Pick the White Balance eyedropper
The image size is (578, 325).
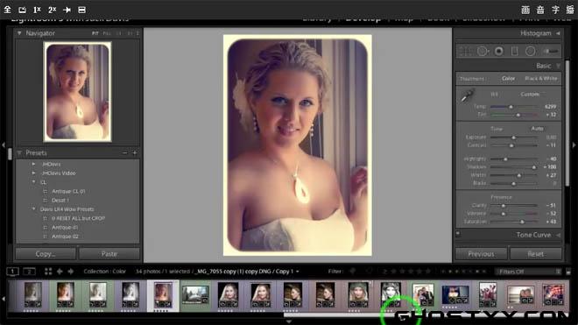pyautogui.click(x=468, y=95)
